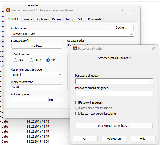160x145 pixels.
Task: Switch to the Allgemein tab
Action: pos(13,19)
